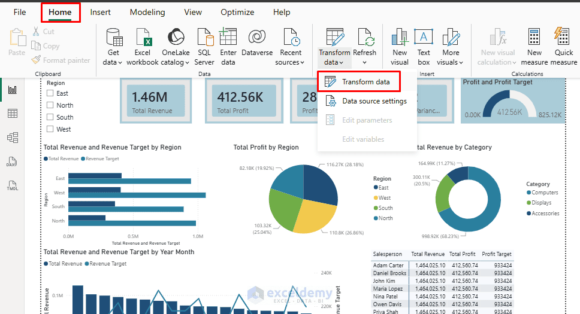
Task: Open DAX query view in sidebar
Action: tap(12, 161)
